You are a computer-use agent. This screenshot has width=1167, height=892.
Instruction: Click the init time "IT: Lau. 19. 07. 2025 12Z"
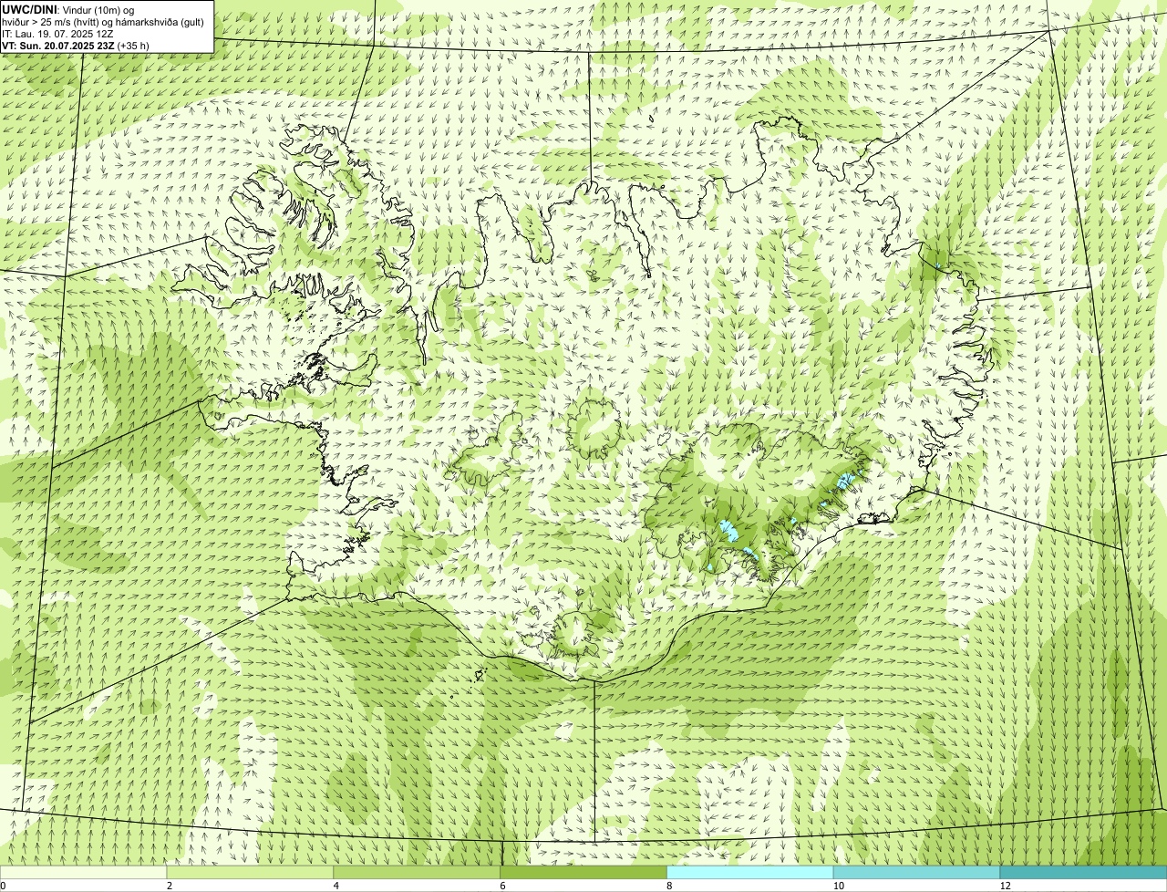pyautogui.click(x=57, y=33)
